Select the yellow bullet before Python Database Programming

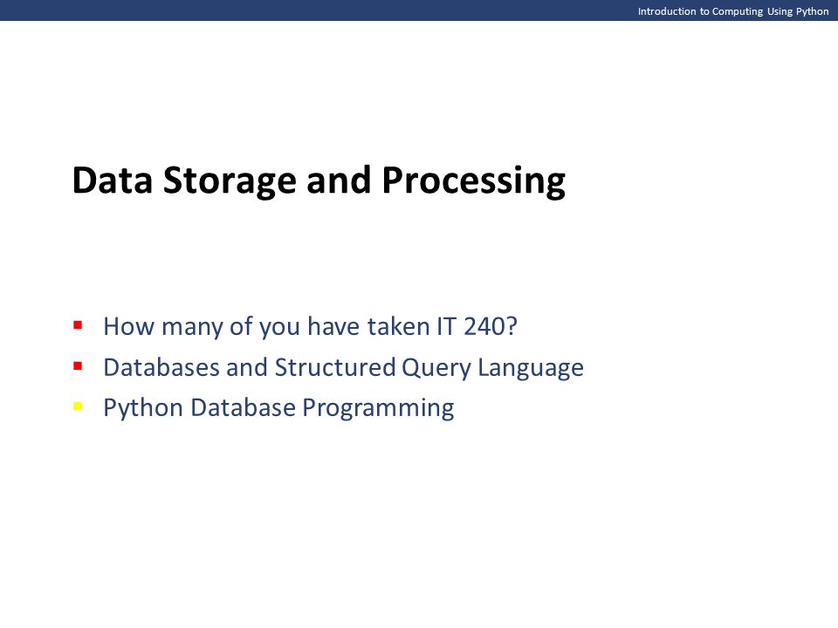pos(78,406)
